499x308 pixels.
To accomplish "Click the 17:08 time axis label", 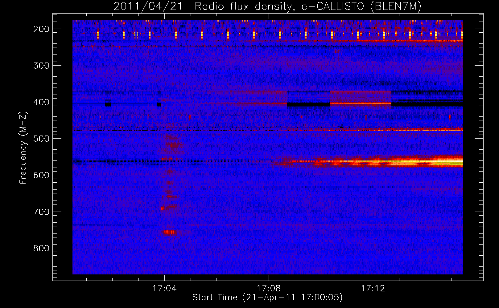I will pos(269,289).
